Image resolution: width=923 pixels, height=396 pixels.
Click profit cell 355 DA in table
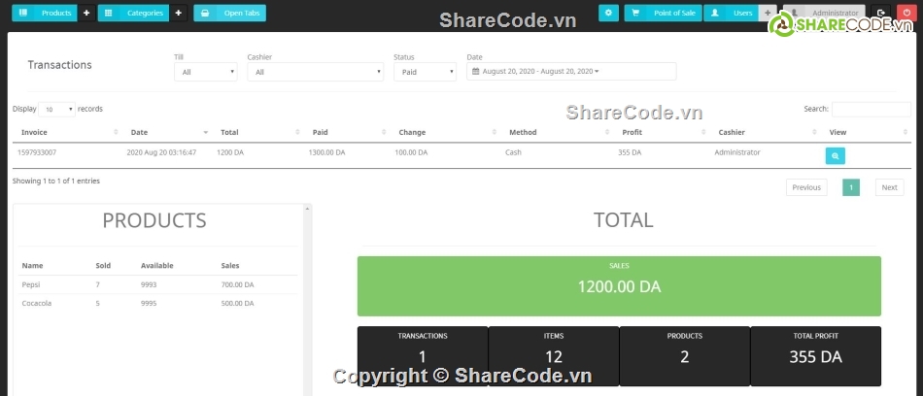630,152
